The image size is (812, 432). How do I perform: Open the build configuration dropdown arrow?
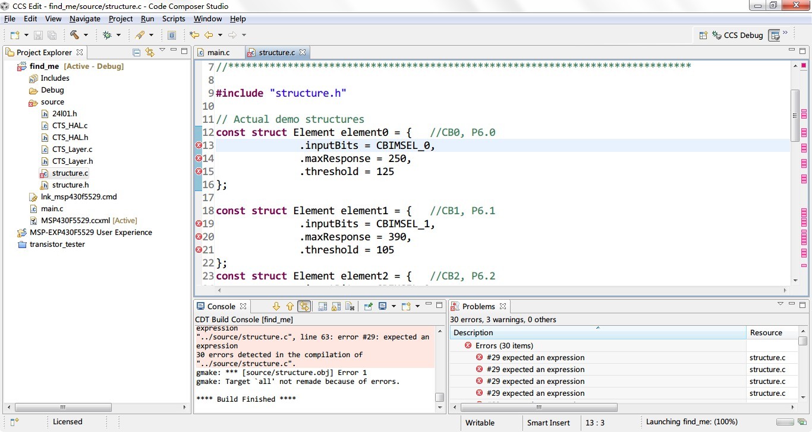(x=86, y=35)
